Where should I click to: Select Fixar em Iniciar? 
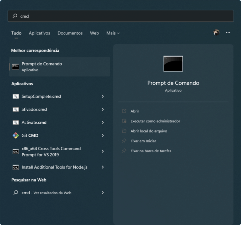pyautogui.click(x=143, y=141)
